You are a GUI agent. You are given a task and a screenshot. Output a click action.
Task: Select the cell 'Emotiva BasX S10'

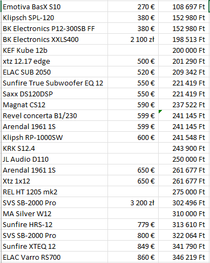click(55, 7)
